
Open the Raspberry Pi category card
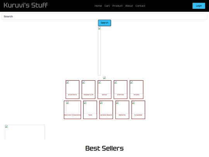[88, 90]
